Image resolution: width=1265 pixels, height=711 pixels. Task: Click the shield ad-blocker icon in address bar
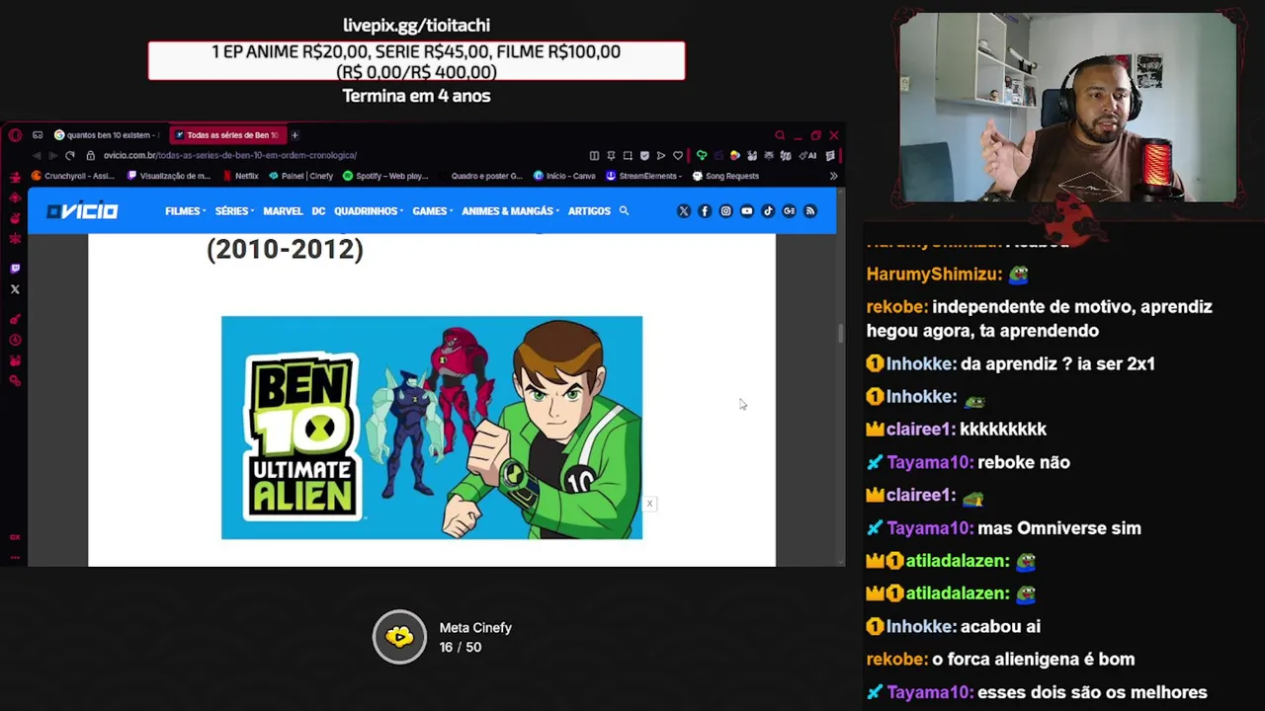[644, 156]
